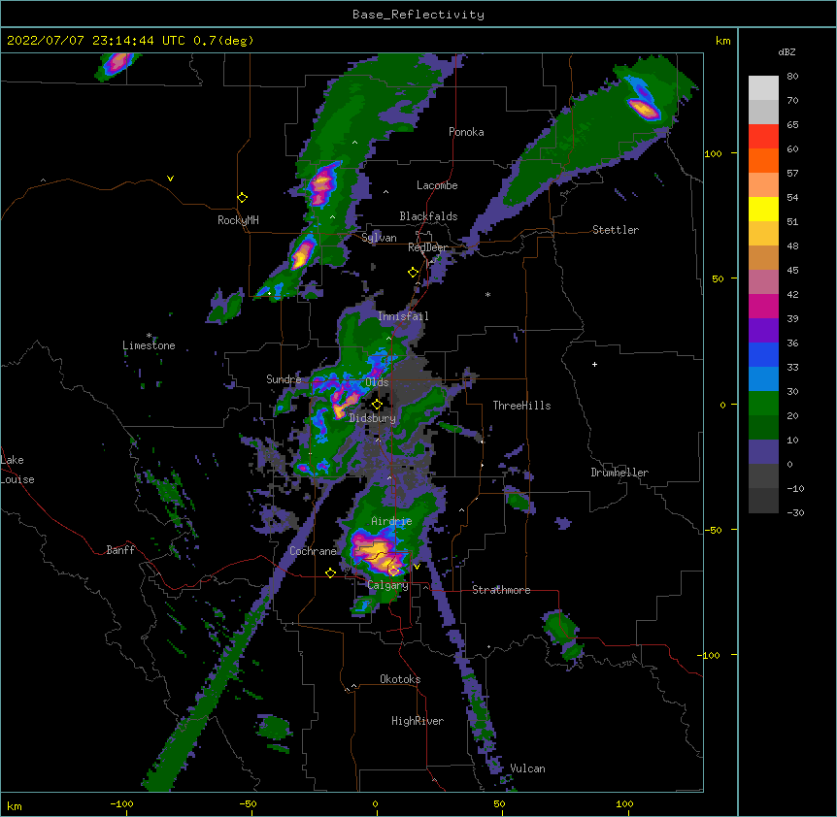The height and width of the screenshot is (817, 837).
Task: Select the red 60–65 dBZ legend swatch
Action: (763, 137)
